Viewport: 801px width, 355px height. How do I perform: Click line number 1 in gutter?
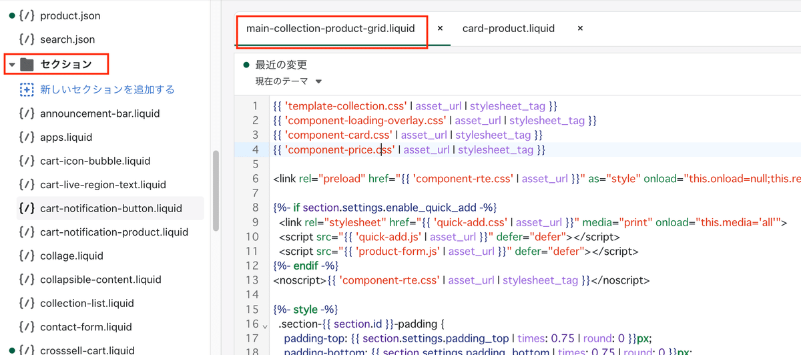click(254, 106)
